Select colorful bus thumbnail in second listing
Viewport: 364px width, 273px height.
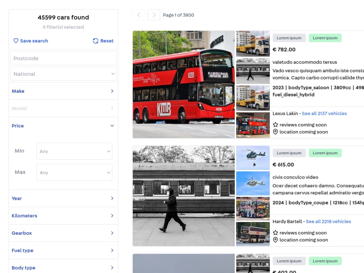(x=253, y=209)
